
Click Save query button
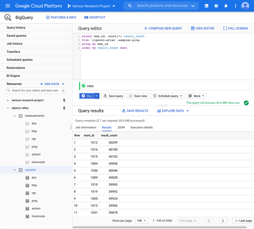click(x=113, y=96)
